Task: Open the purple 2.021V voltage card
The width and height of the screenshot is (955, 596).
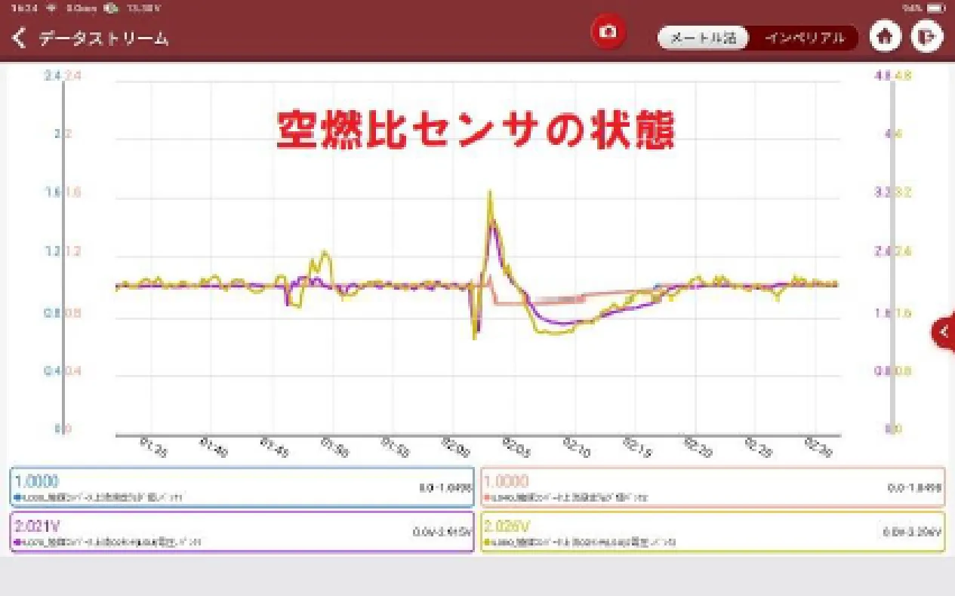Action: click(242, 531)
